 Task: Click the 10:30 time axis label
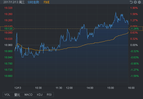pyautogui.click(x=38, y=88)
